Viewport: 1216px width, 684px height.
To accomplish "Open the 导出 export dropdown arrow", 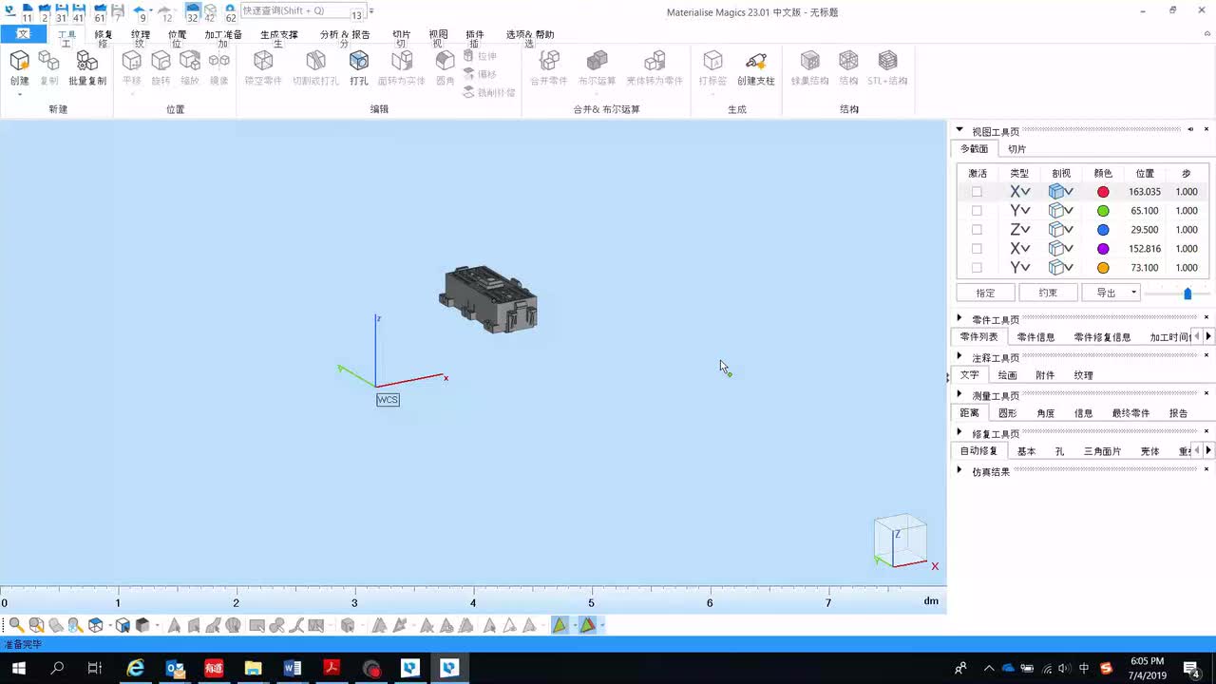I will point(1133,293).
